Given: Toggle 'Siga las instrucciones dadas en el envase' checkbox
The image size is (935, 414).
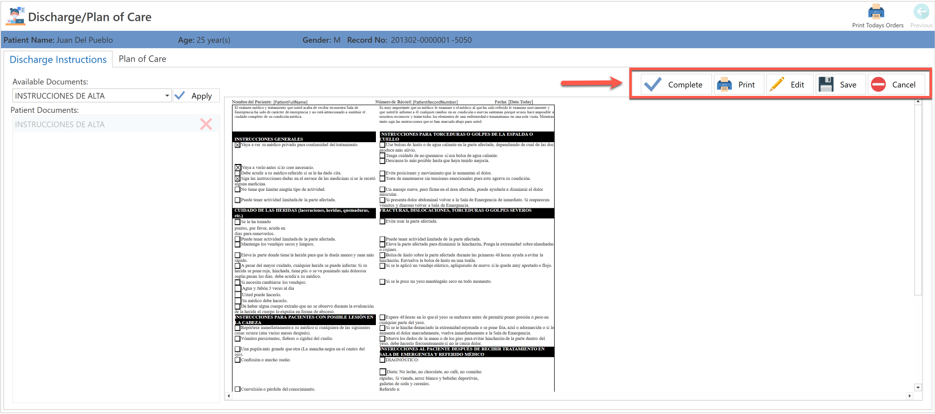Looking at the screenshot, I should pyautogui.click(x=237, y=178).
